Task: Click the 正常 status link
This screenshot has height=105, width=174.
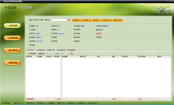Action: tap(37, 34)
